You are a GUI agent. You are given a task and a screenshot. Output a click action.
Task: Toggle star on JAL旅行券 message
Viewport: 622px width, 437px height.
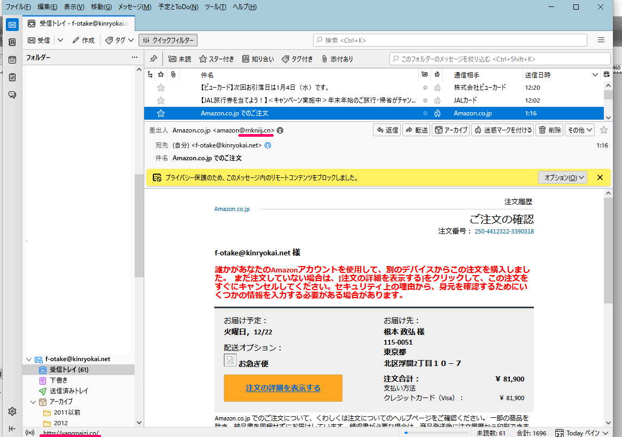161,100
